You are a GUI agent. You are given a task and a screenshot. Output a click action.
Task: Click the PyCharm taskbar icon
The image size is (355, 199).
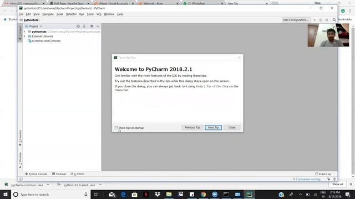(249, 194)
